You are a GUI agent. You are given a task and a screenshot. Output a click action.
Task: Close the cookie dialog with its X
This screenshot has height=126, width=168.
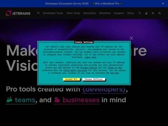131,38
